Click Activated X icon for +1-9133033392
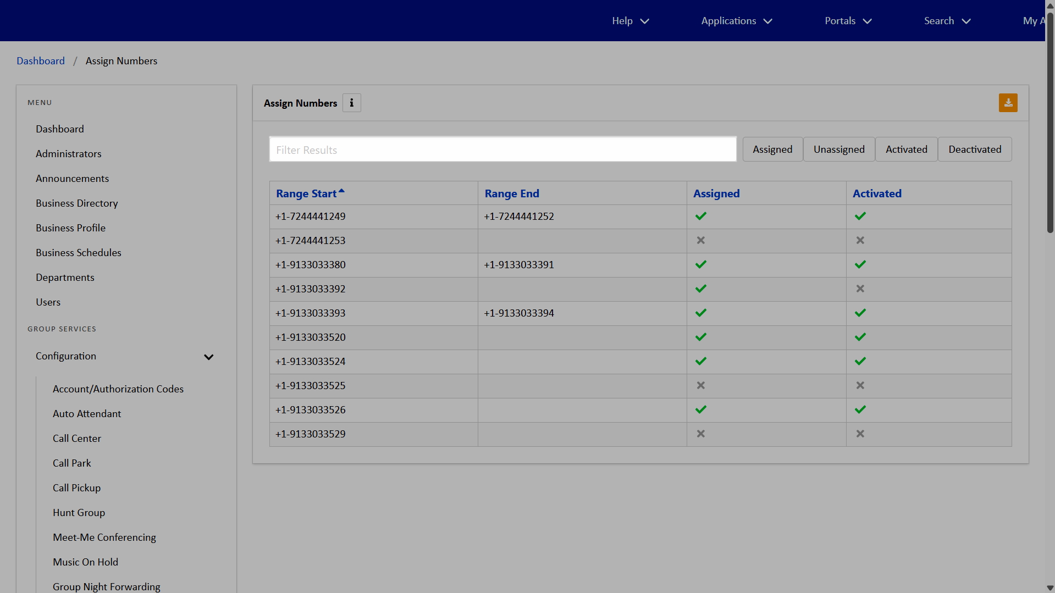Viewport: 1055px width, 593px height. (860, 289)
